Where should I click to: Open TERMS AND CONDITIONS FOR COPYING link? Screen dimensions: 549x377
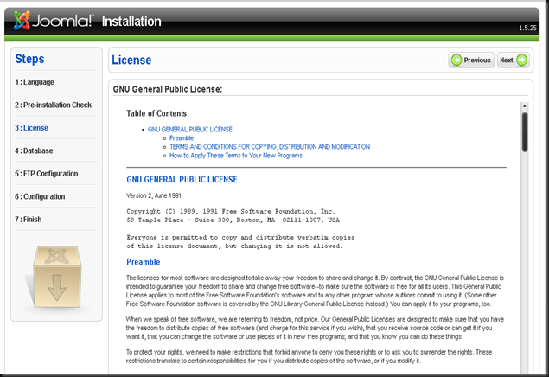(x=270, y=147)
